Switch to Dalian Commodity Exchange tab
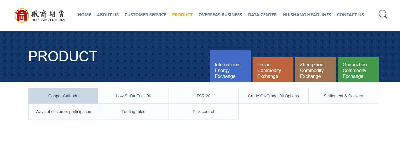This screenshot has width=400, height=143. tap(273, 70)
